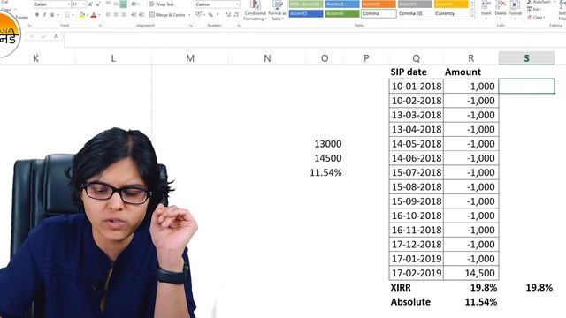Select cell with 13000 in column O
Viewport: 566px width, 318px height.
325,144
